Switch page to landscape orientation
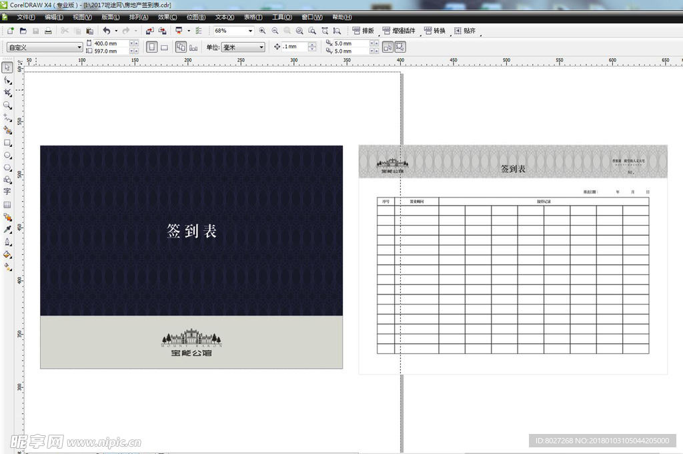683x454 pixels. coord(164,47)
